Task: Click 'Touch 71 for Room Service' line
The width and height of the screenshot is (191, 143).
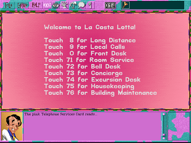Action: point(89,60)
